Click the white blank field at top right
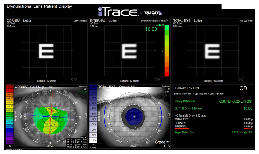Screen dimensions: 259x154 [x=238, y=6]
